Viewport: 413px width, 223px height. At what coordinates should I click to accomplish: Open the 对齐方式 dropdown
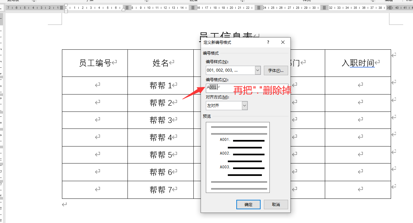pyautogui.click(x=245, y=106)
